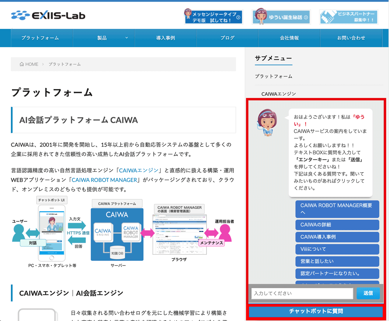The height and width of the screenshot is (321, 389).
Task: Click the HOME breadcrumb house icon
Action: pyautogui.click(x=22, y=64)
